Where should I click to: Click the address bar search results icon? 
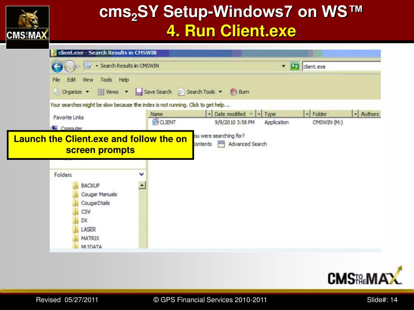tap(88, 66)
